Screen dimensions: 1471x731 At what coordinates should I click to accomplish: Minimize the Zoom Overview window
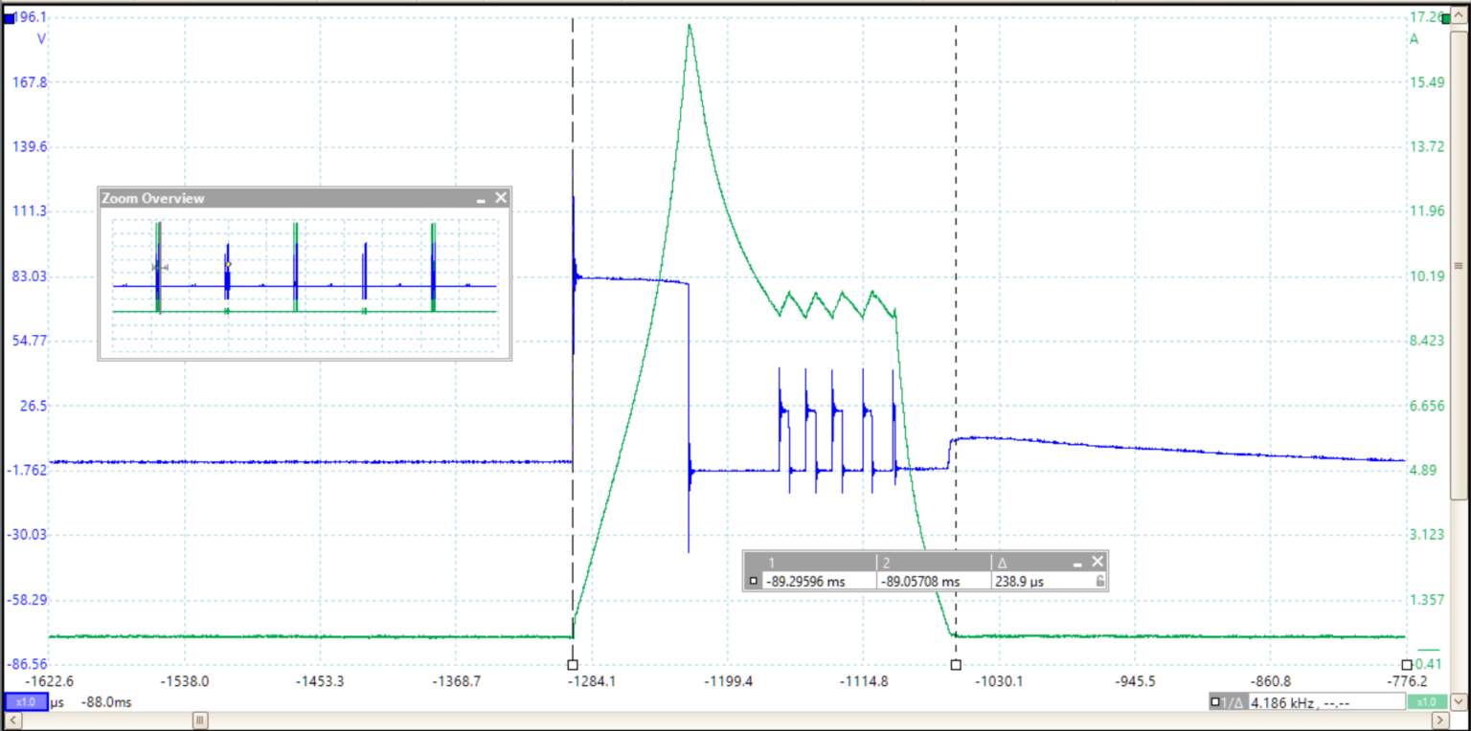[x=480, y=197]
